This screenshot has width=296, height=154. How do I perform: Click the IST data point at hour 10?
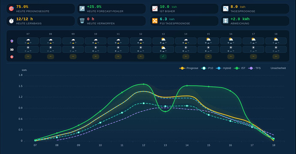pyautogui.click(x=100, y=111)
